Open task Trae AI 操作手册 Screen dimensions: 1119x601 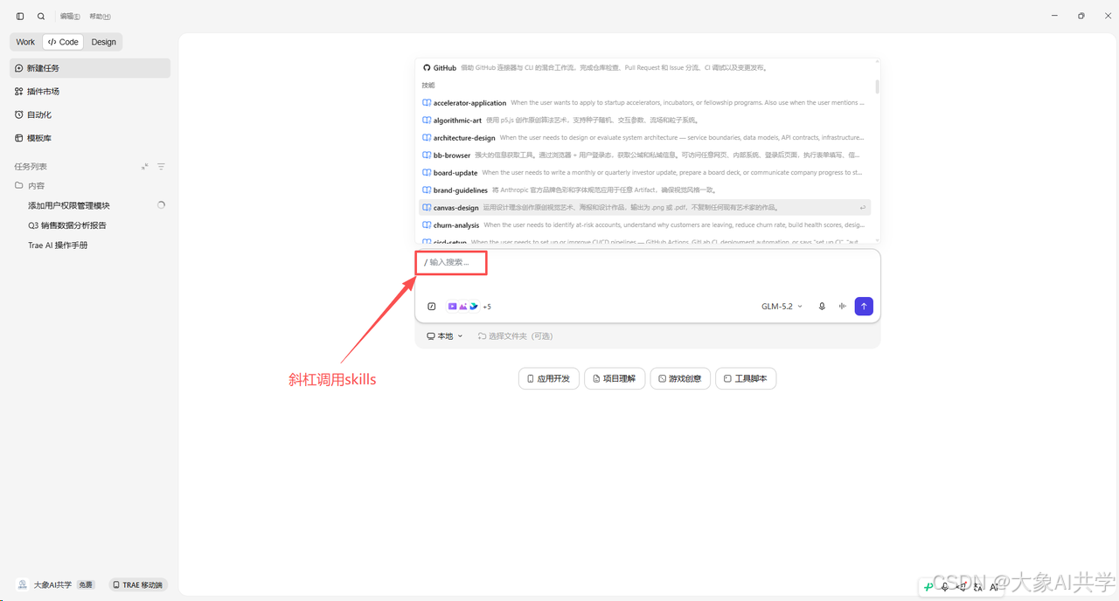pos(58,245)
